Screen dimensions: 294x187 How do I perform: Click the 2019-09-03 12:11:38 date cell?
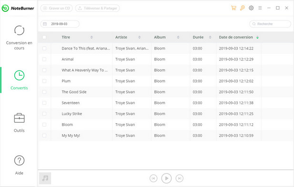coord(236,103)
